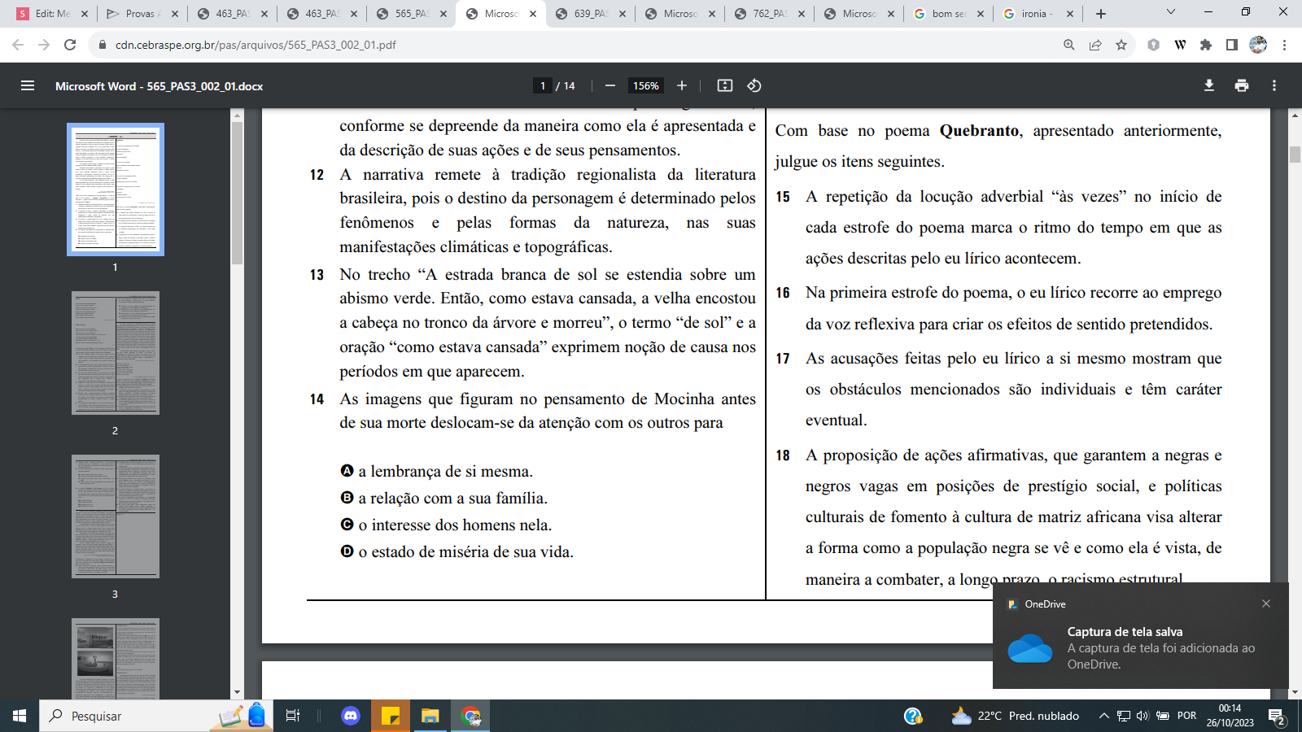
Task: Open Chrome's three-dot menu
Action: (x=1285, y=45)
